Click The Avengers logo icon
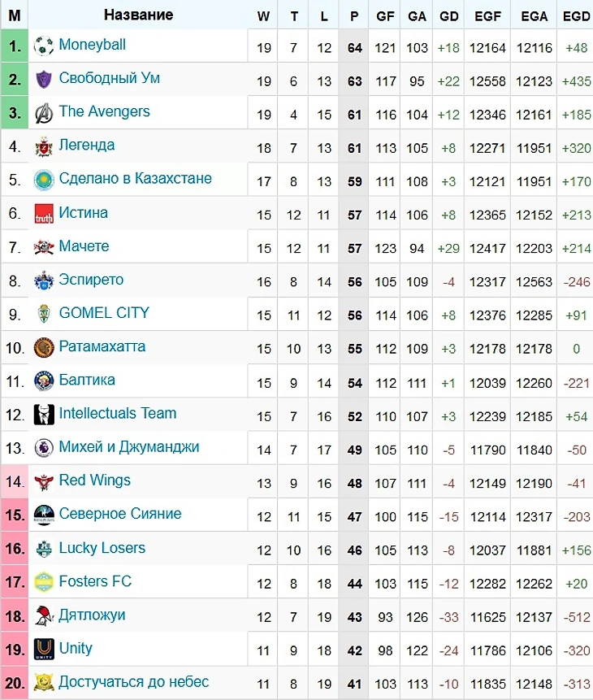The height and width of the screenshot is (700, 593). [44, 113]
